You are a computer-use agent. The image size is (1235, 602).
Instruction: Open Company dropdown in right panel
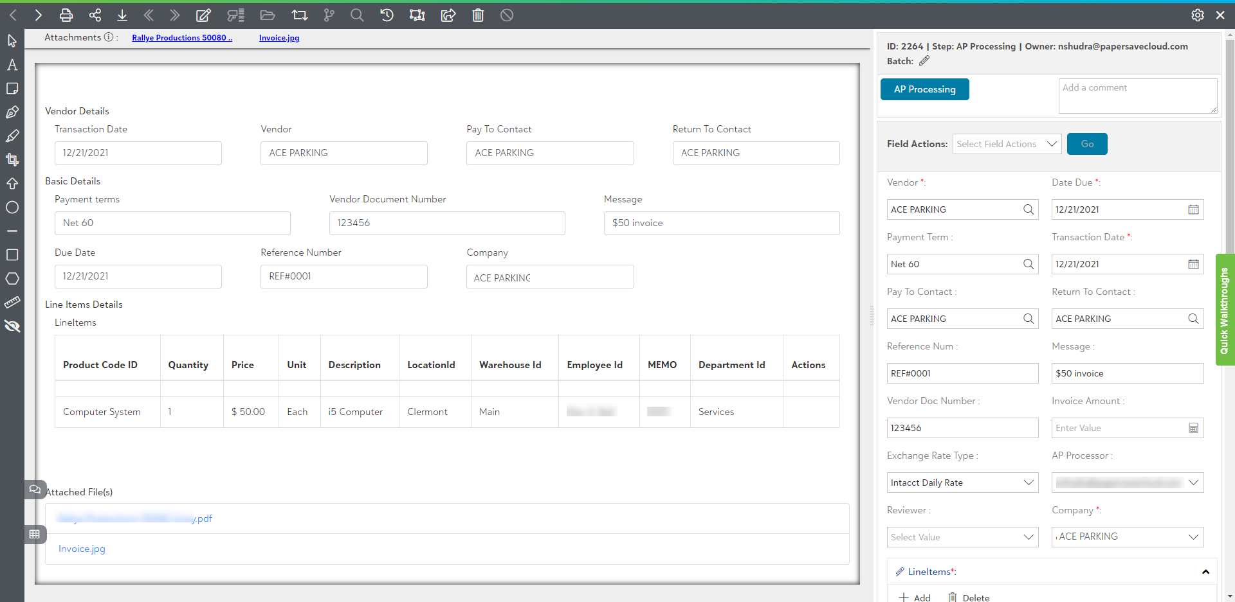tap(1128, 537)
